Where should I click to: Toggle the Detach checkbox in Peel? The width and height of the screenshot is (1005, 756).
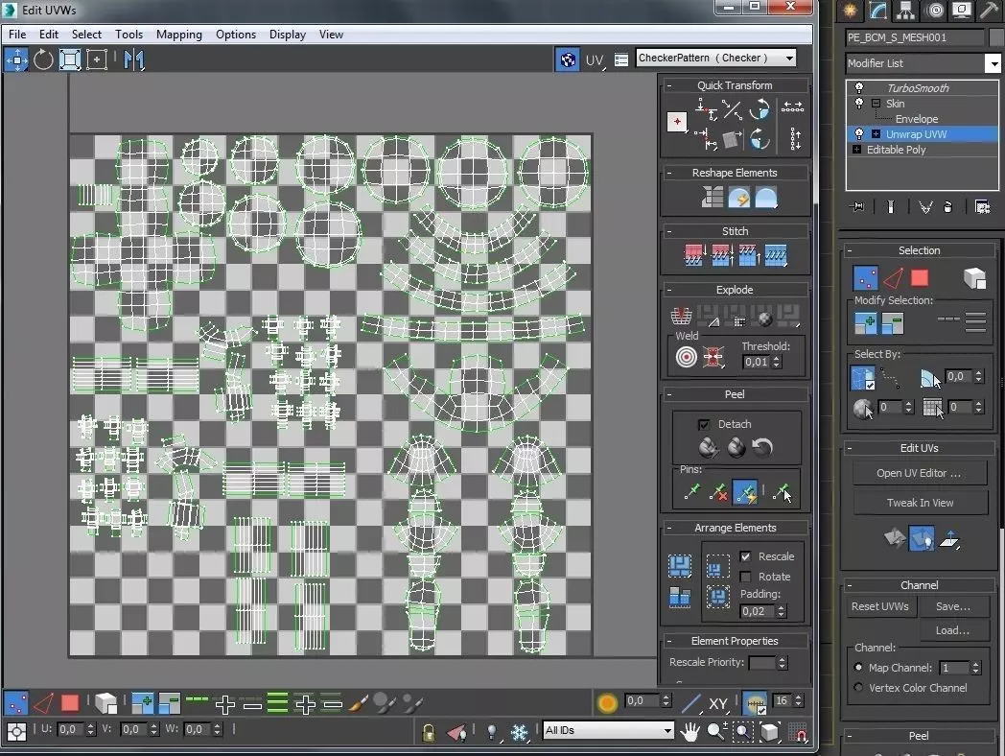[704, 424]
